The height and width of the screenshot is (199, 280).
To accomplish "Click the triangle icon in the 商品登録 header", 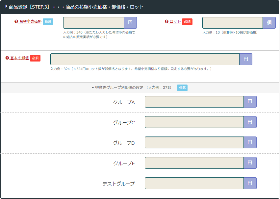I will click(x=6, y=7).
